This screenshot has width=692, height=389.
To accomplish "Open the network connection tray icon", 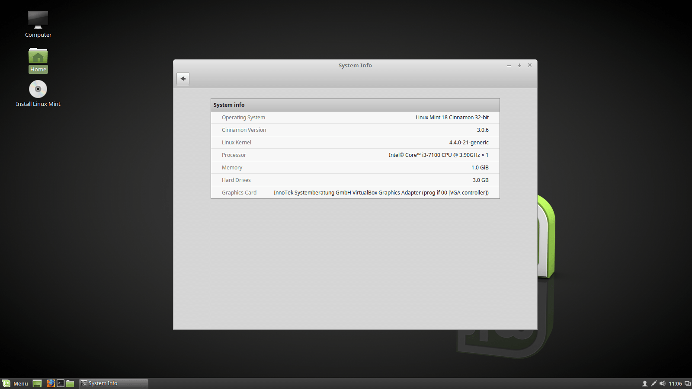I will point(654,383).
